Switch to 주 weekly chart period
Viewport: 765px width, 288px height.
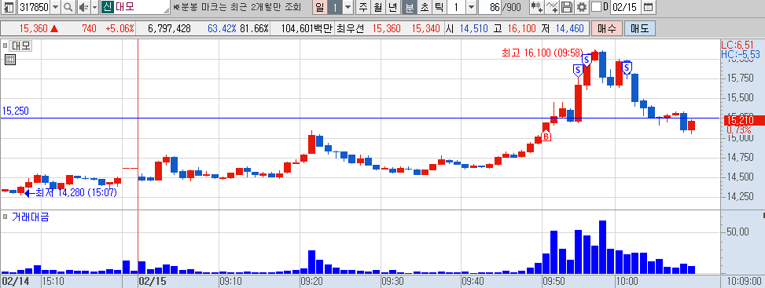pos(362,7)
